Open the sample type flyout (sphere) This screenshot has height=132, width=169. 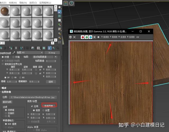click(59, 7)
